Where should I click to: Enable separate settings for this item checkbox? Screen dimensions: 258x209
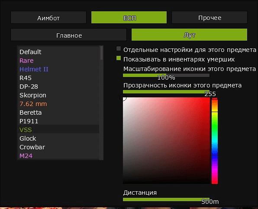pos(119,48)
